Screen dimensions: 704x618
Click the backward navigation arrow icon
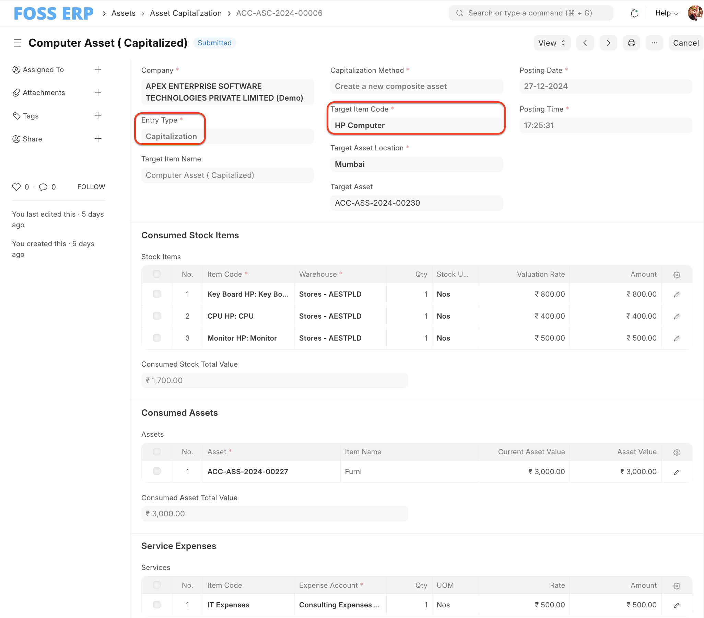585,43
